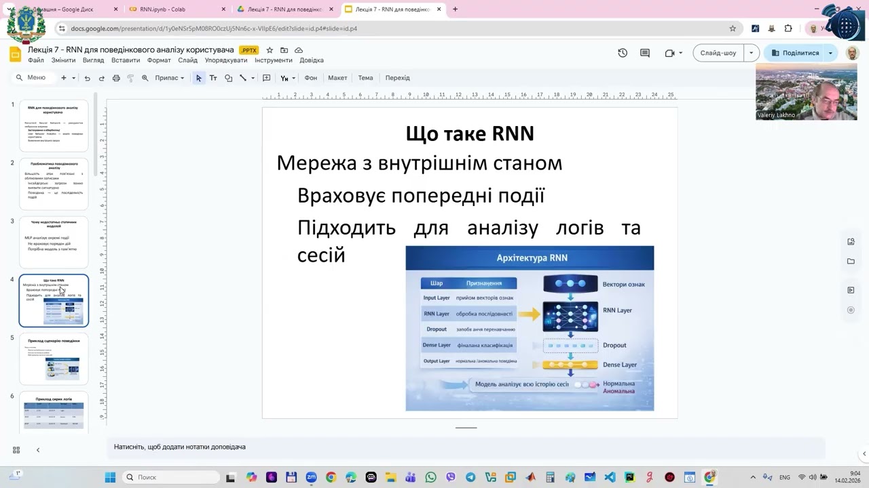The width and height of the screenshot is (869, 488).
Task: Open Zoom app in the taskbar
Action: pyautogui.click(x=311, y=477)
